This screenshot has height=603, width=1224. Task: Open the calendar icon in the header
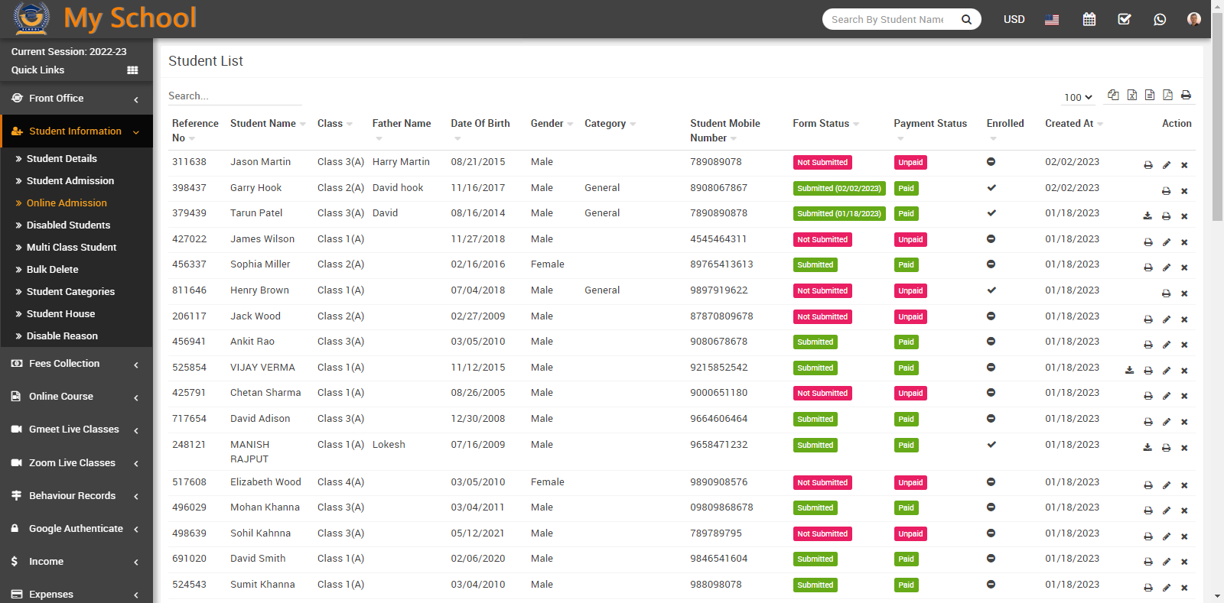(x=1089, y=19)
